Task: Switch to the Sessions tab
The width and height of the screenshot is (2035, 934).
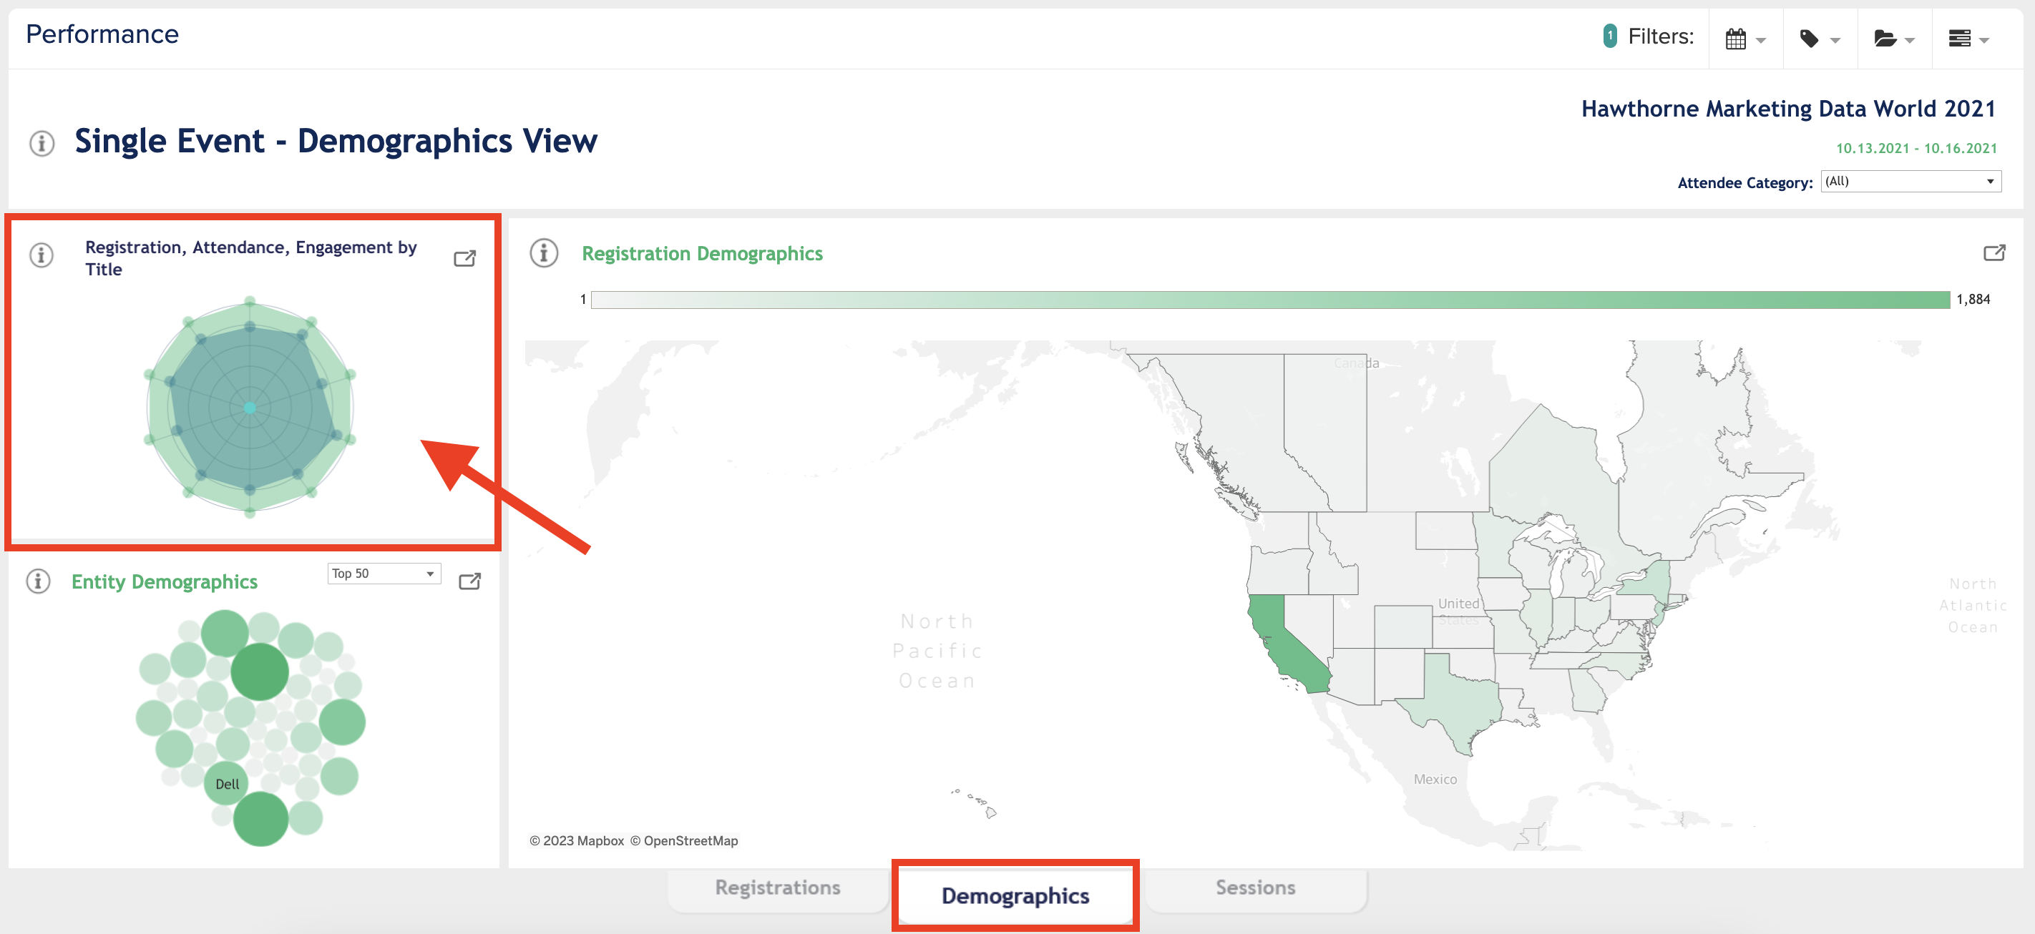Action: pyautogui.click(x=1254, y=888)
